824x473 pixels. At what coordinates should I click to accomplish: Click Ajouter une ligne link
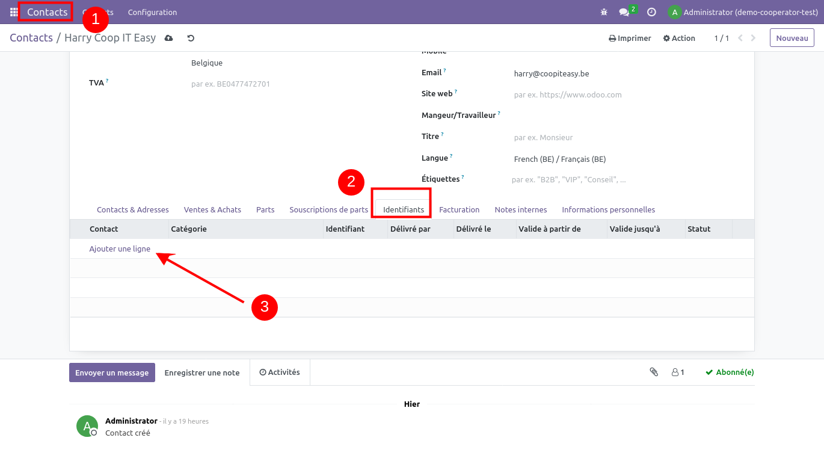(120, 249)
